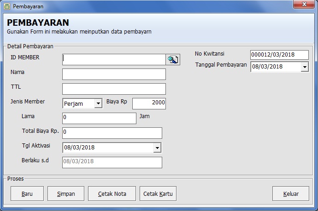Click the Total Biaya Rp. field
The height and width of the screenshot is (211, 318).
[x=112, y=133]
